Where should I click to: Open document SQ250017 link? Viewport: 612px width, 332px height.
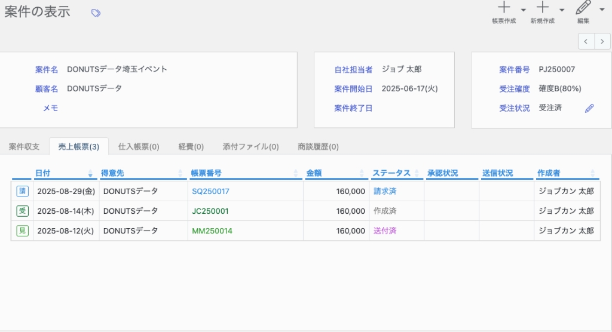210,191
